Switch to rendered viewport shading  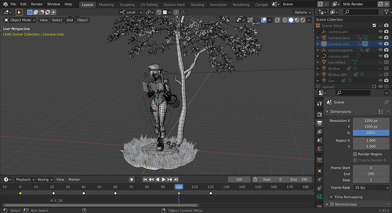[302, 20]
